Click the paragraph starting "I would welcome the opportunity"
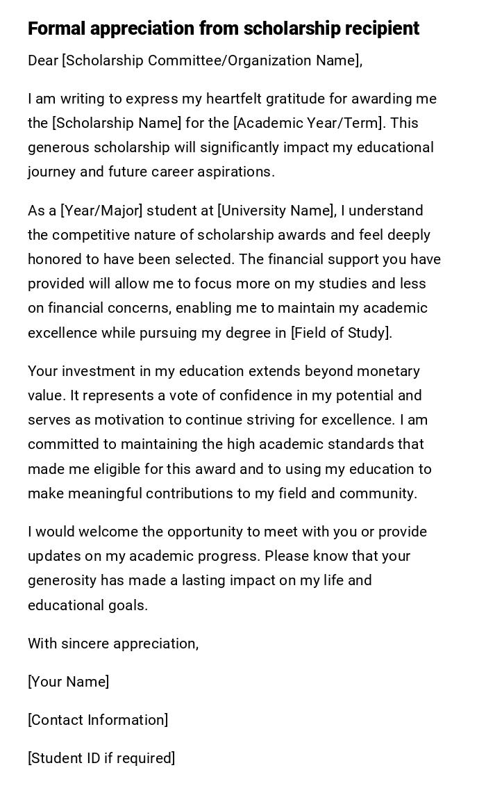 [227, 568]
